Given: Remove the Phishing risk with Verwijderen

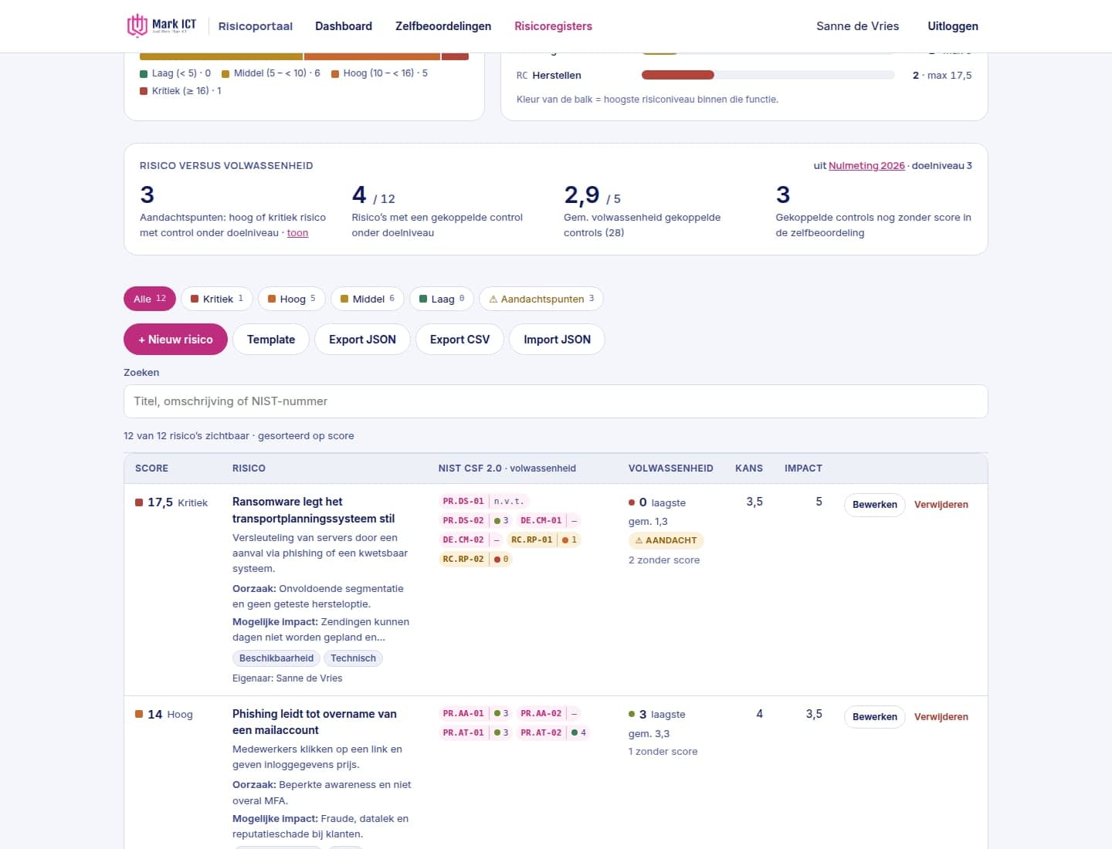Looking at the screenshot, I should click(x=941, y=717).
